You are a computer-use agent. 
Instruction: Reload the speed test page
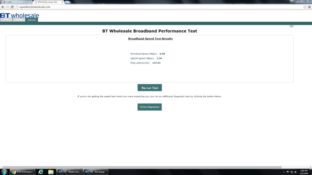point(12,7)
